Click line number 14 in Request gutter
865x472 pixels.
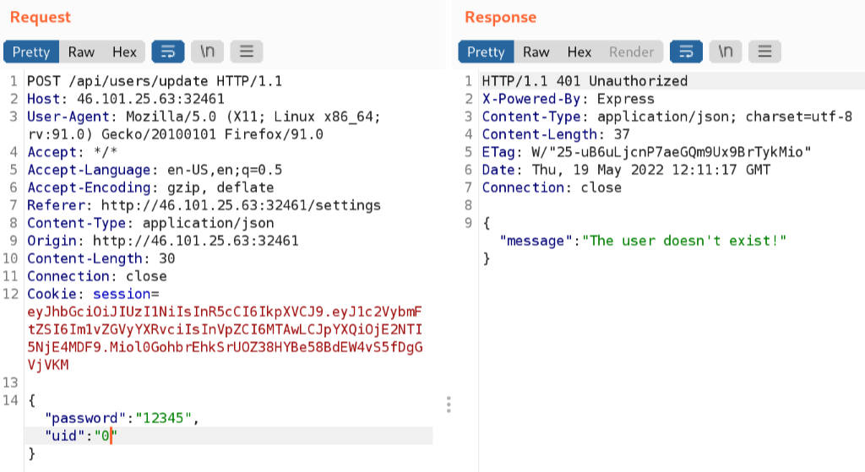click(10, 399)
